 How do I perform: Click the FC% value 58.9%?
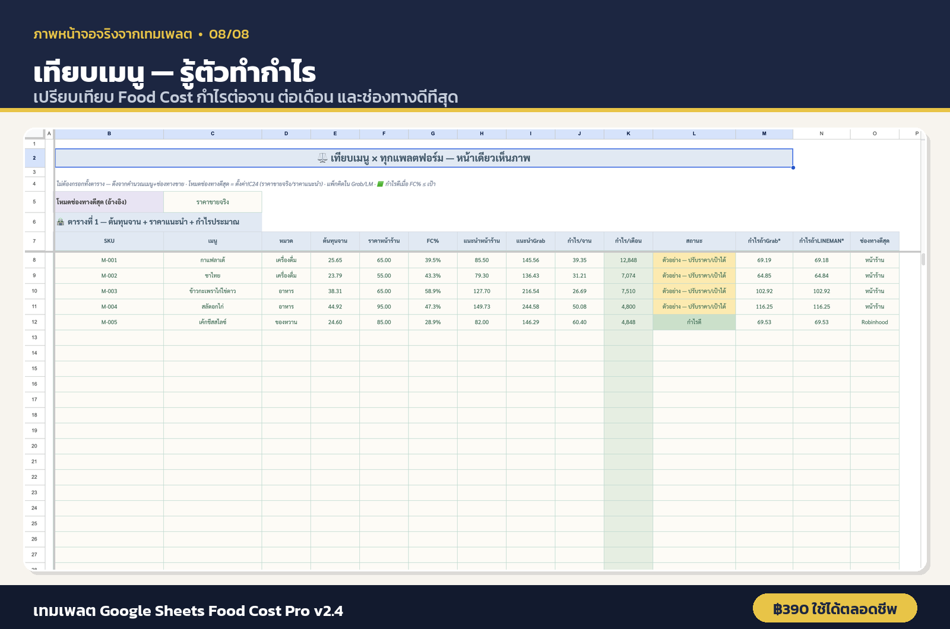(433, 291)
